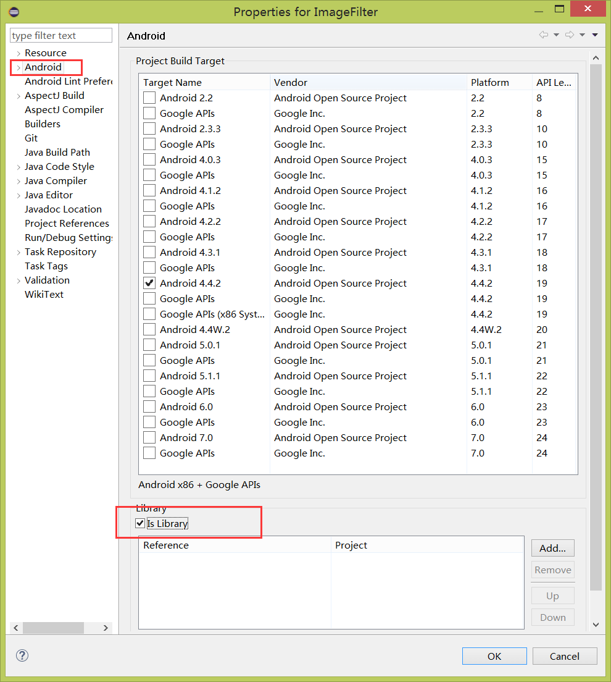The height and width of the screenshot is (682, 611).
Task: Open the view menu dropdown triangle
Action: coord(594,35)
